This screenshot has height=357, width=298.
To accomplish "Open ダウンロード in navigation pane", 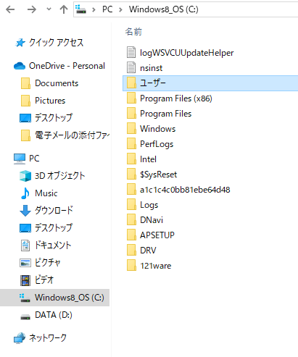I will point(54,210).
